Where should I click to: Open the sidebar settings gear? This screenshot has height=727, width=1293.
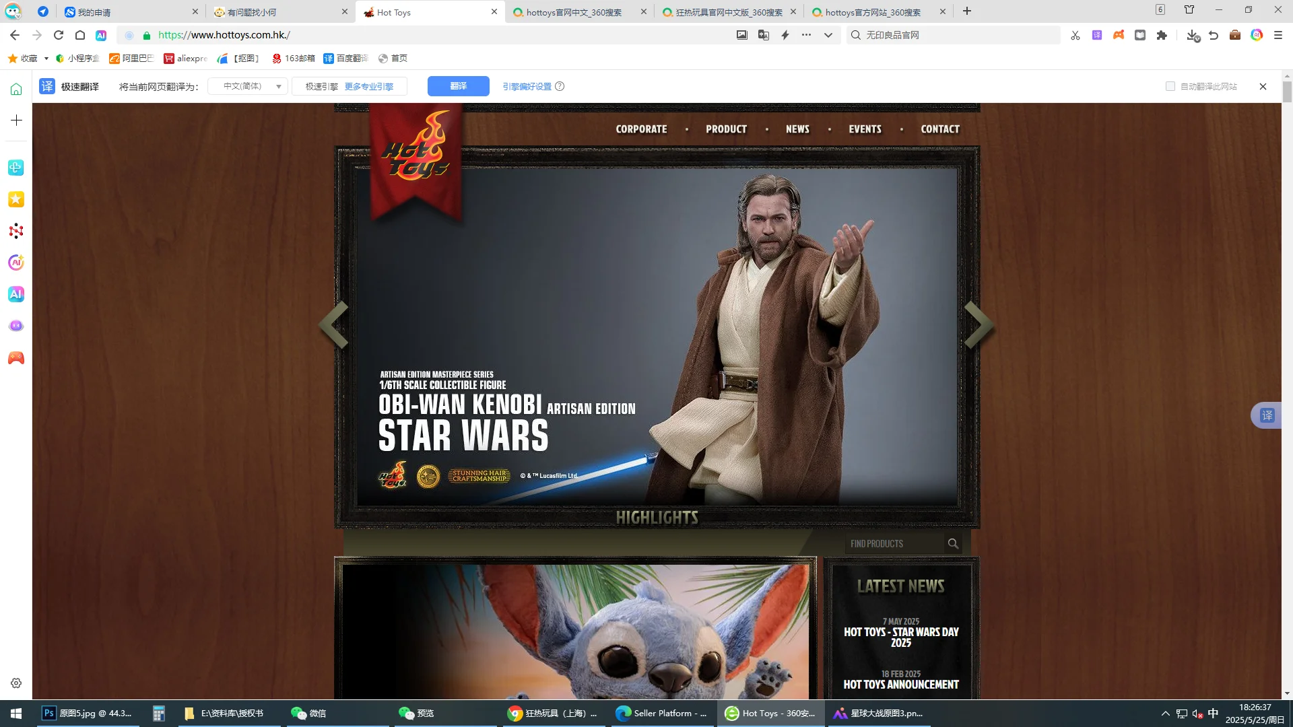tap(16, 683)
